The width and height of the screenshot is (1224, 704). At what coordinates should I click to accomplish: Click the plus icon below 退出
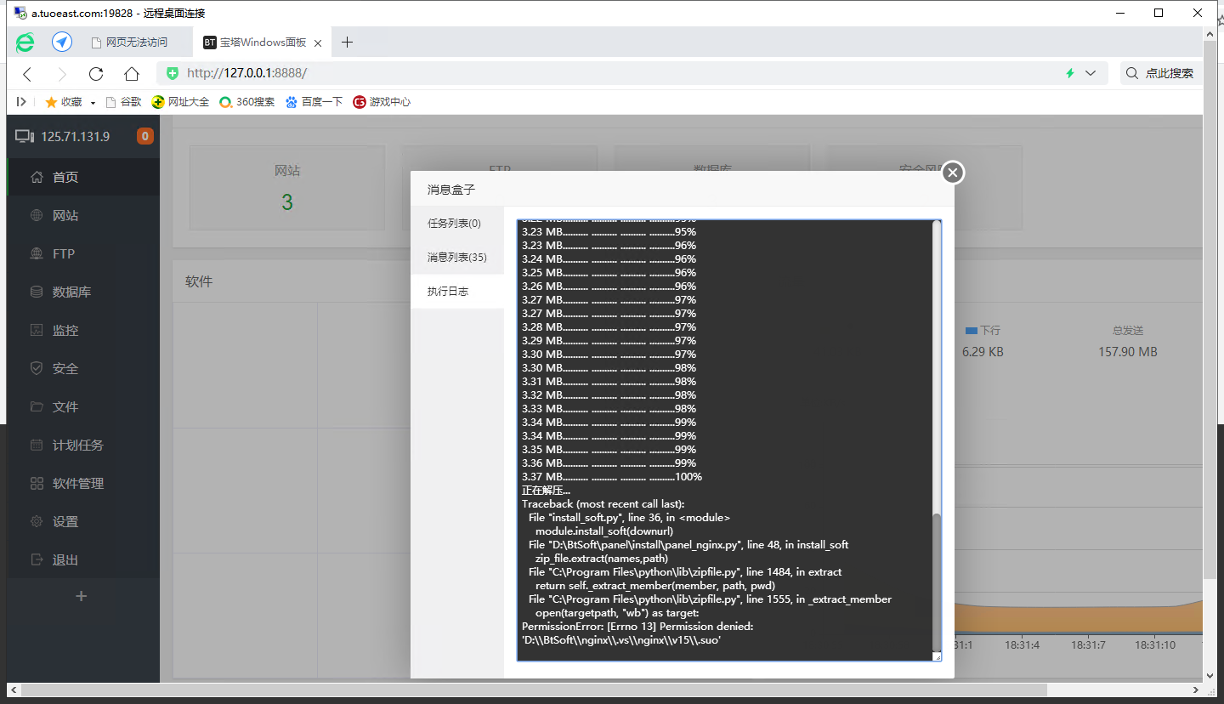82,596
